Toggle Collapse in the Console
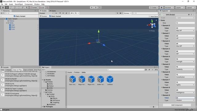The image size is (197, 111). pyautogui.click(x=8, y=70)
